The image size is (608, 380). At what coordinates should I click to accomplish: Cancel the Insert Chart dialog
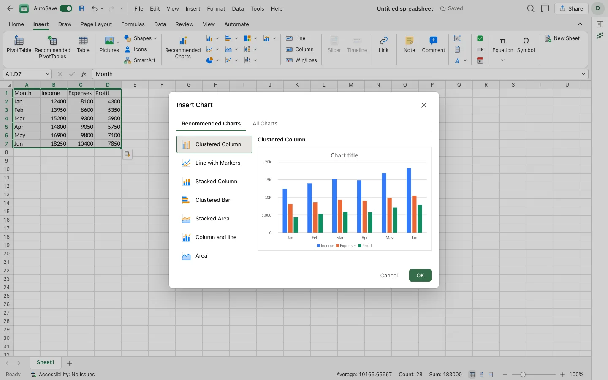[389, 275]
